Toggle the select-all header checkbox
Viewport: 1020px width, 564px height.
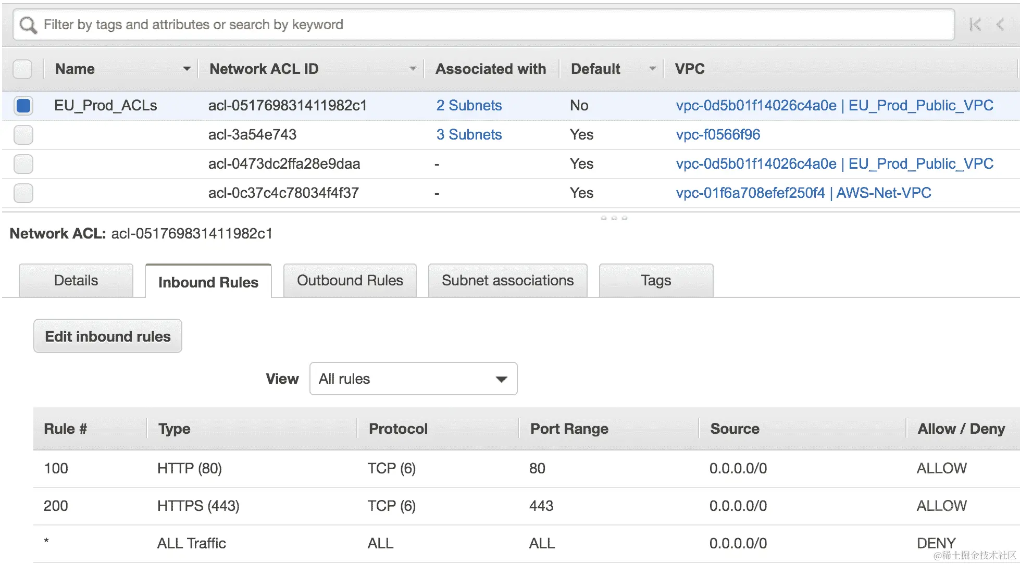(22, 69)
